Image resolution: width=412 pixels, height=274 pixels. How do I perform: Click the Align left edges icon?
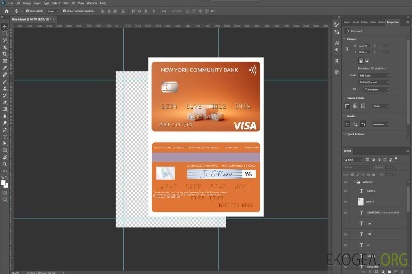click(x=103, y=11)
